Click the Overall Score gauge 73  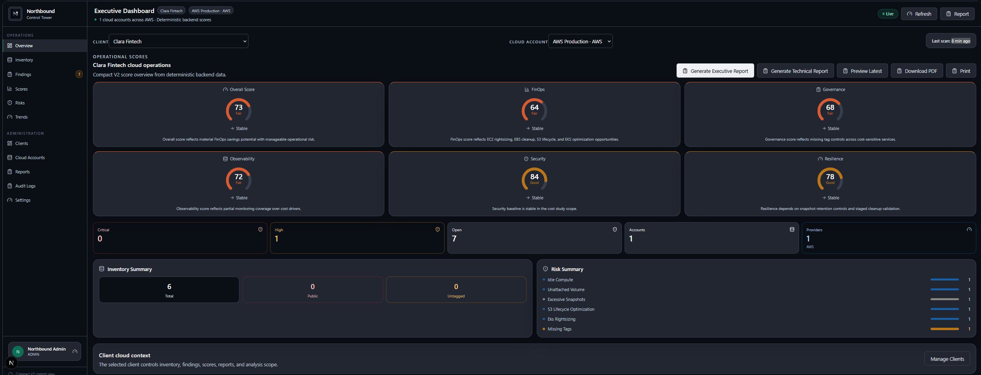coord(239,110)
